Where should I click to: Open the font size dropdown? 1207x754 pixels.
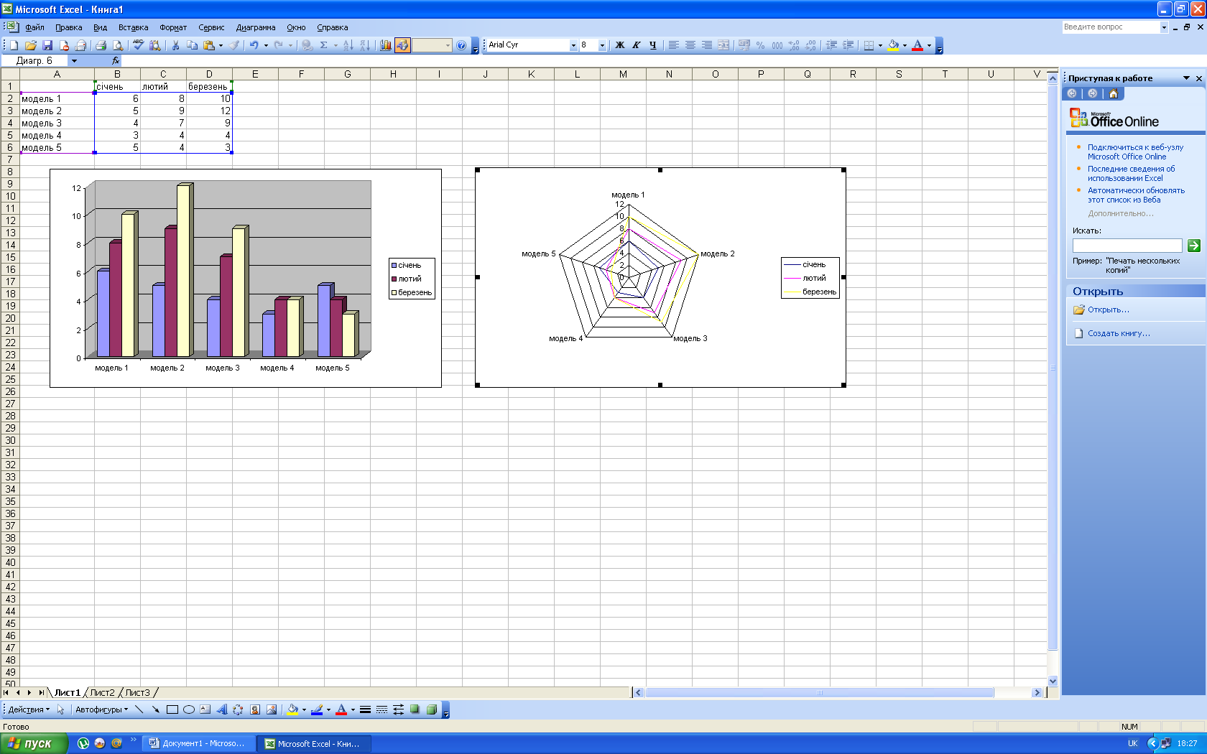(x=602, y=45)
